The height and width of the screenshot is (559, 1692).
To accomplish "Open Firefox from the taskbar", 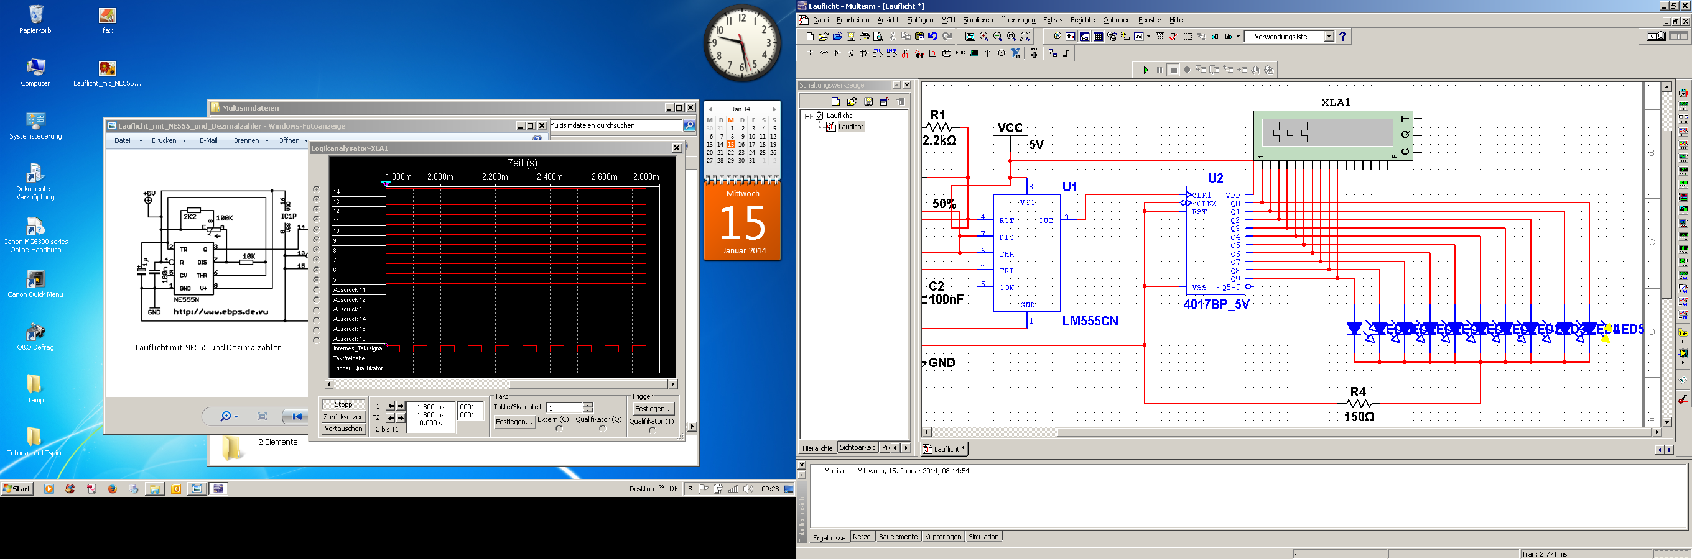I will click(113, 489).
